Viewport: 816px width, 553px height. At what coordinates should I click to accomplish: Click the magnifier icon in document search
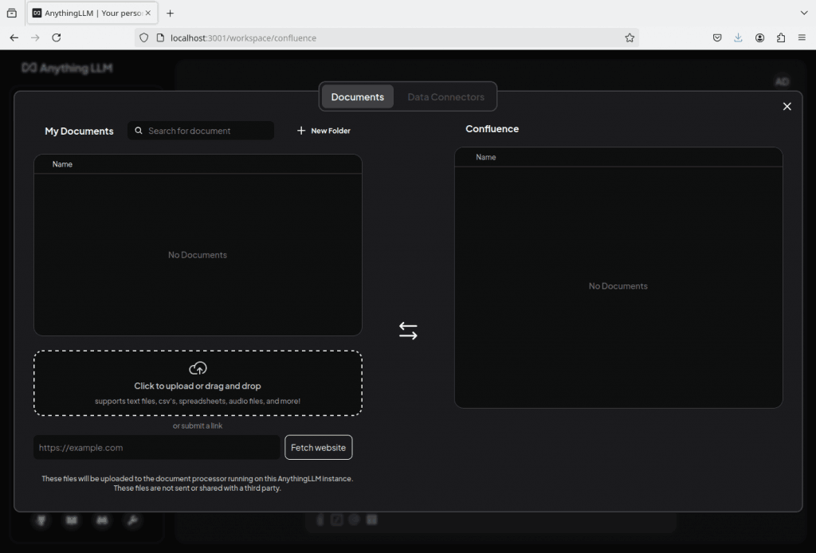click(x=139, y=131)
